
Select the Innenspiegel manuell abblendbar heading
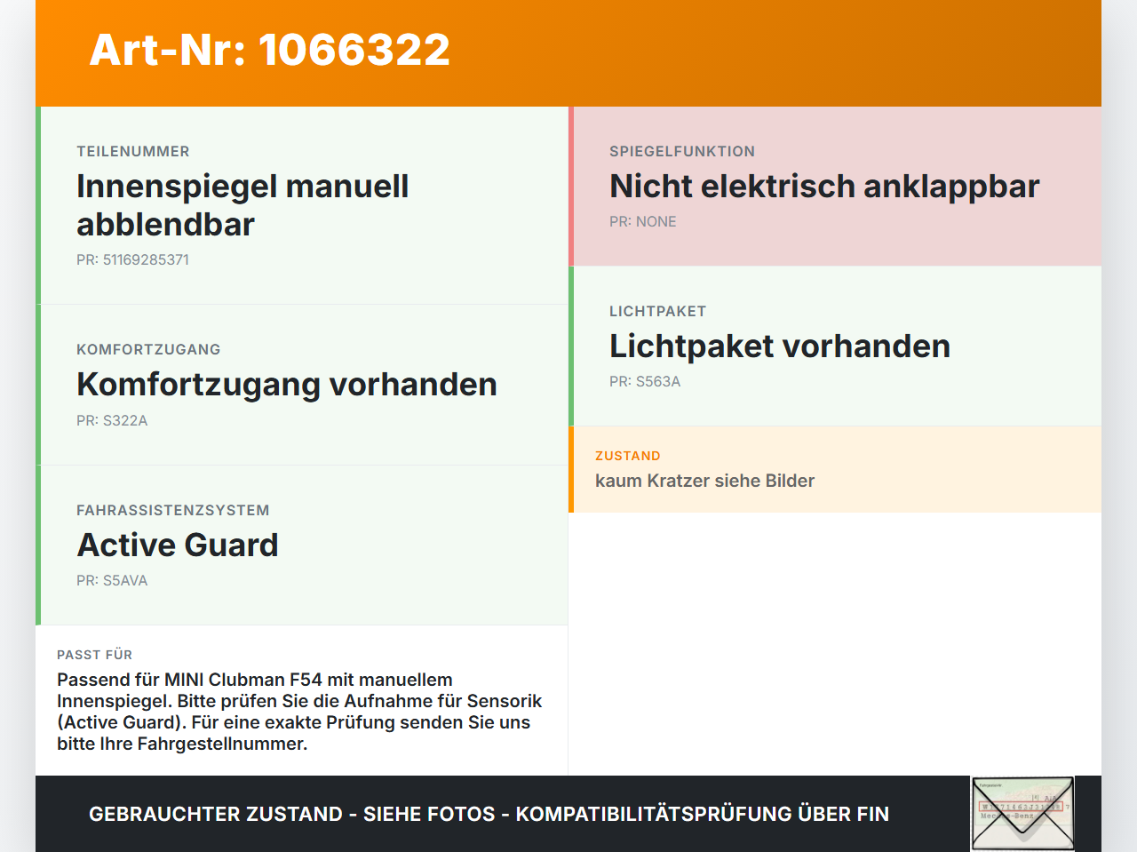(x=243, y=205)
